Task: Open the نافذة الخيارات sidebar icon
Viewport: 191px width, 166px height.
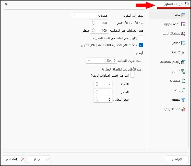Action: click(x=183, y=24)
